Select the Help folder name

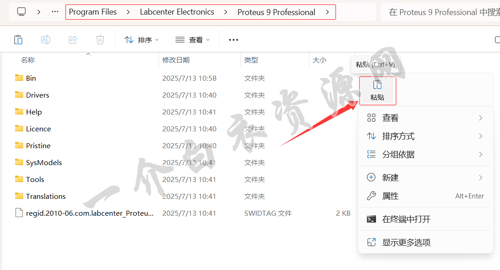(34, 112)
